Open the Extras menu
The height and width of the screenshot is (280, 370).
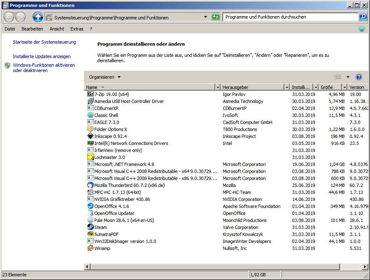click(x=77, y=29)
